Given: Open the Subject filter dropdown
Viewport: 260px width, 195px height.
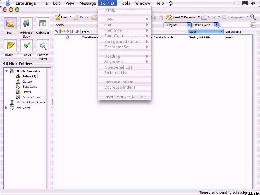Looking at the screenshot, I should pyautogui.click(x=178, y=25).
